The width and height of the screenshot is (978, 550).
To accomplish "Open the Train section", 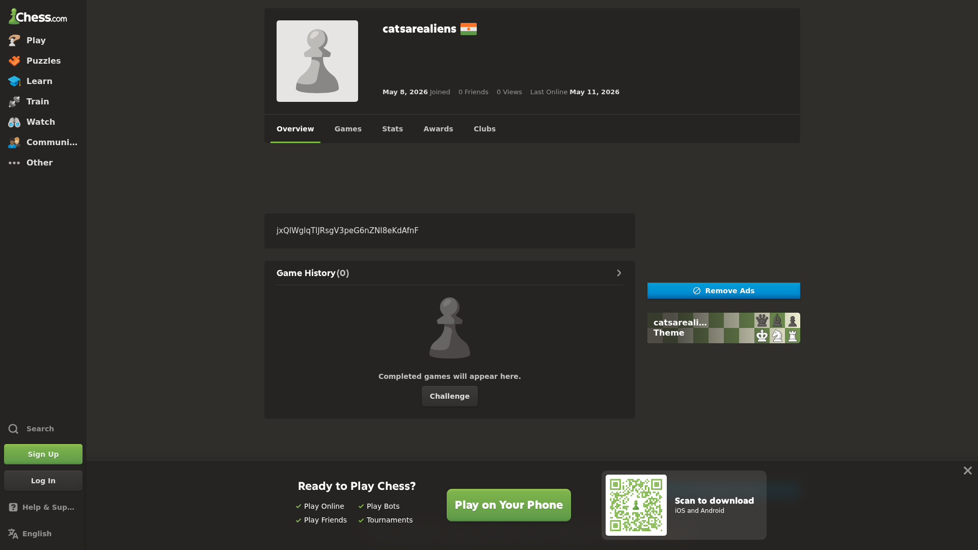I will (43, 101).
